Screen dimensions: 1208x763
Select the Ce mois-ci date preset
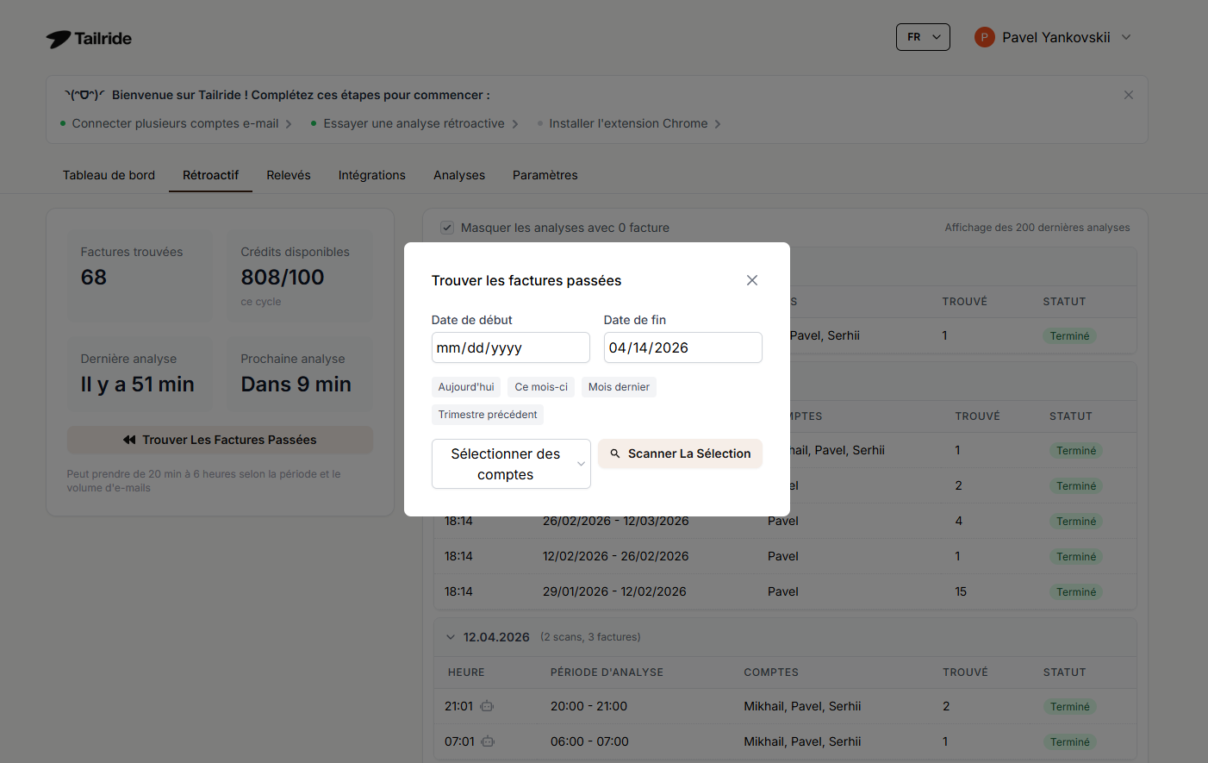[541, 387]
